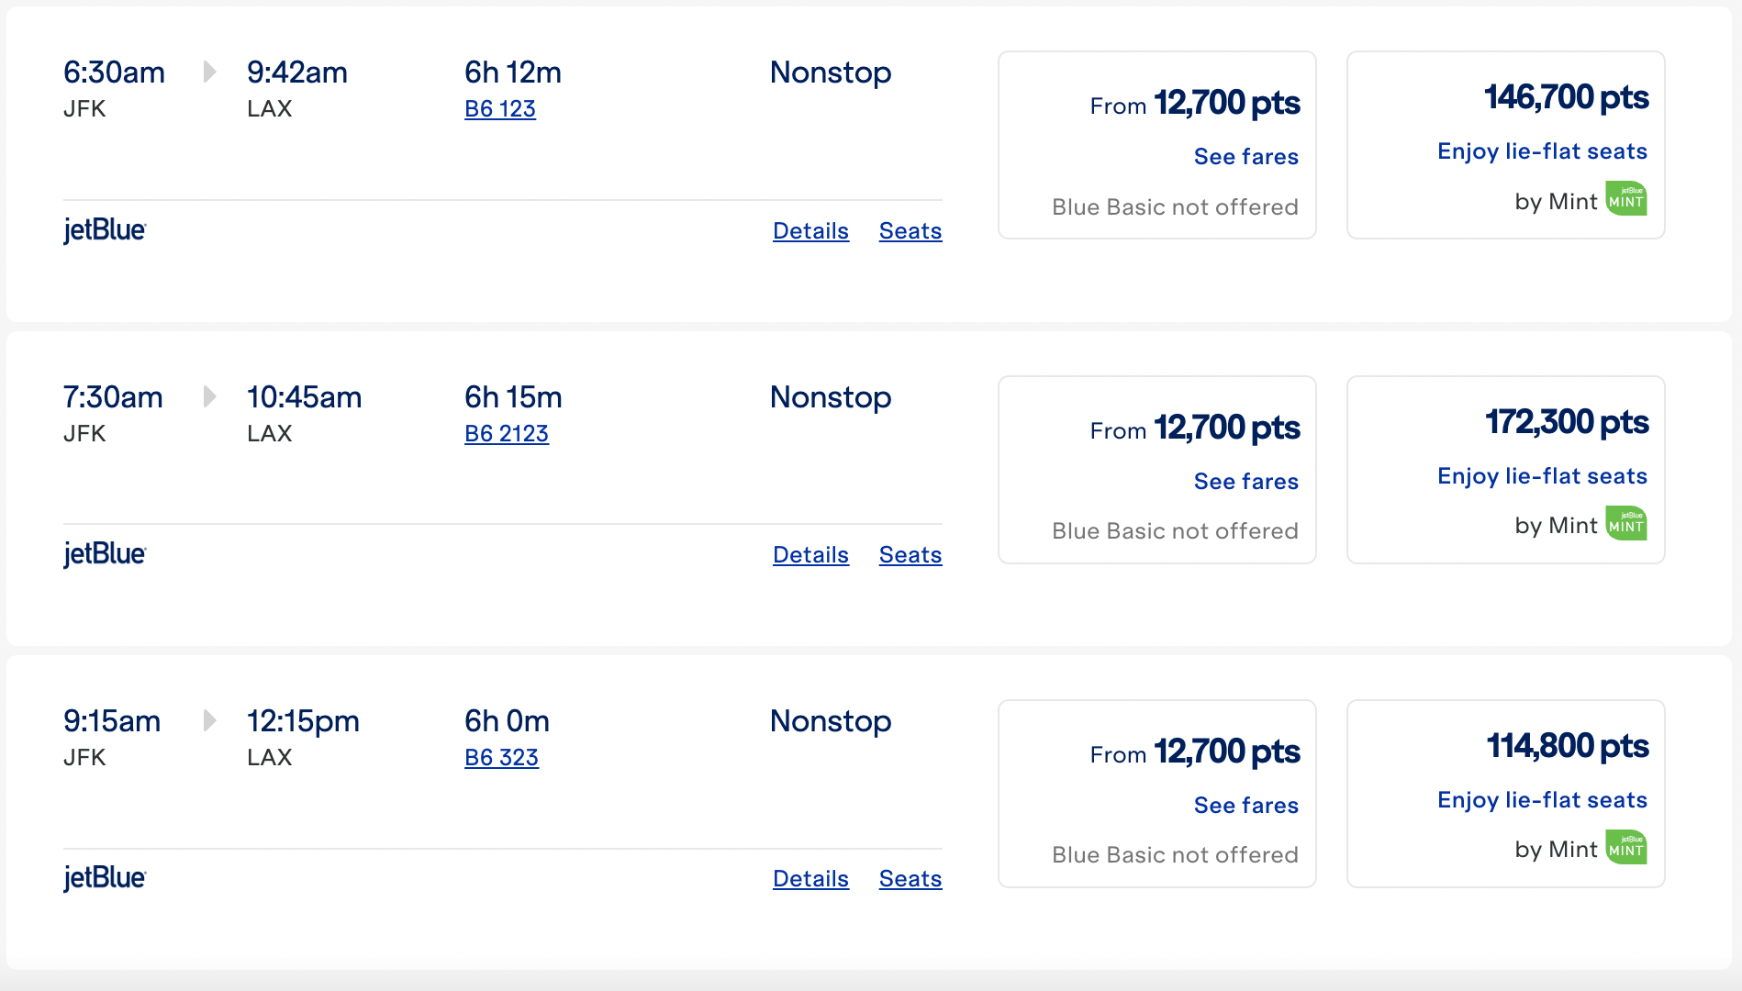
Task: Click the arrow between 6:30am and 9:42am
Action: (209, 72)
